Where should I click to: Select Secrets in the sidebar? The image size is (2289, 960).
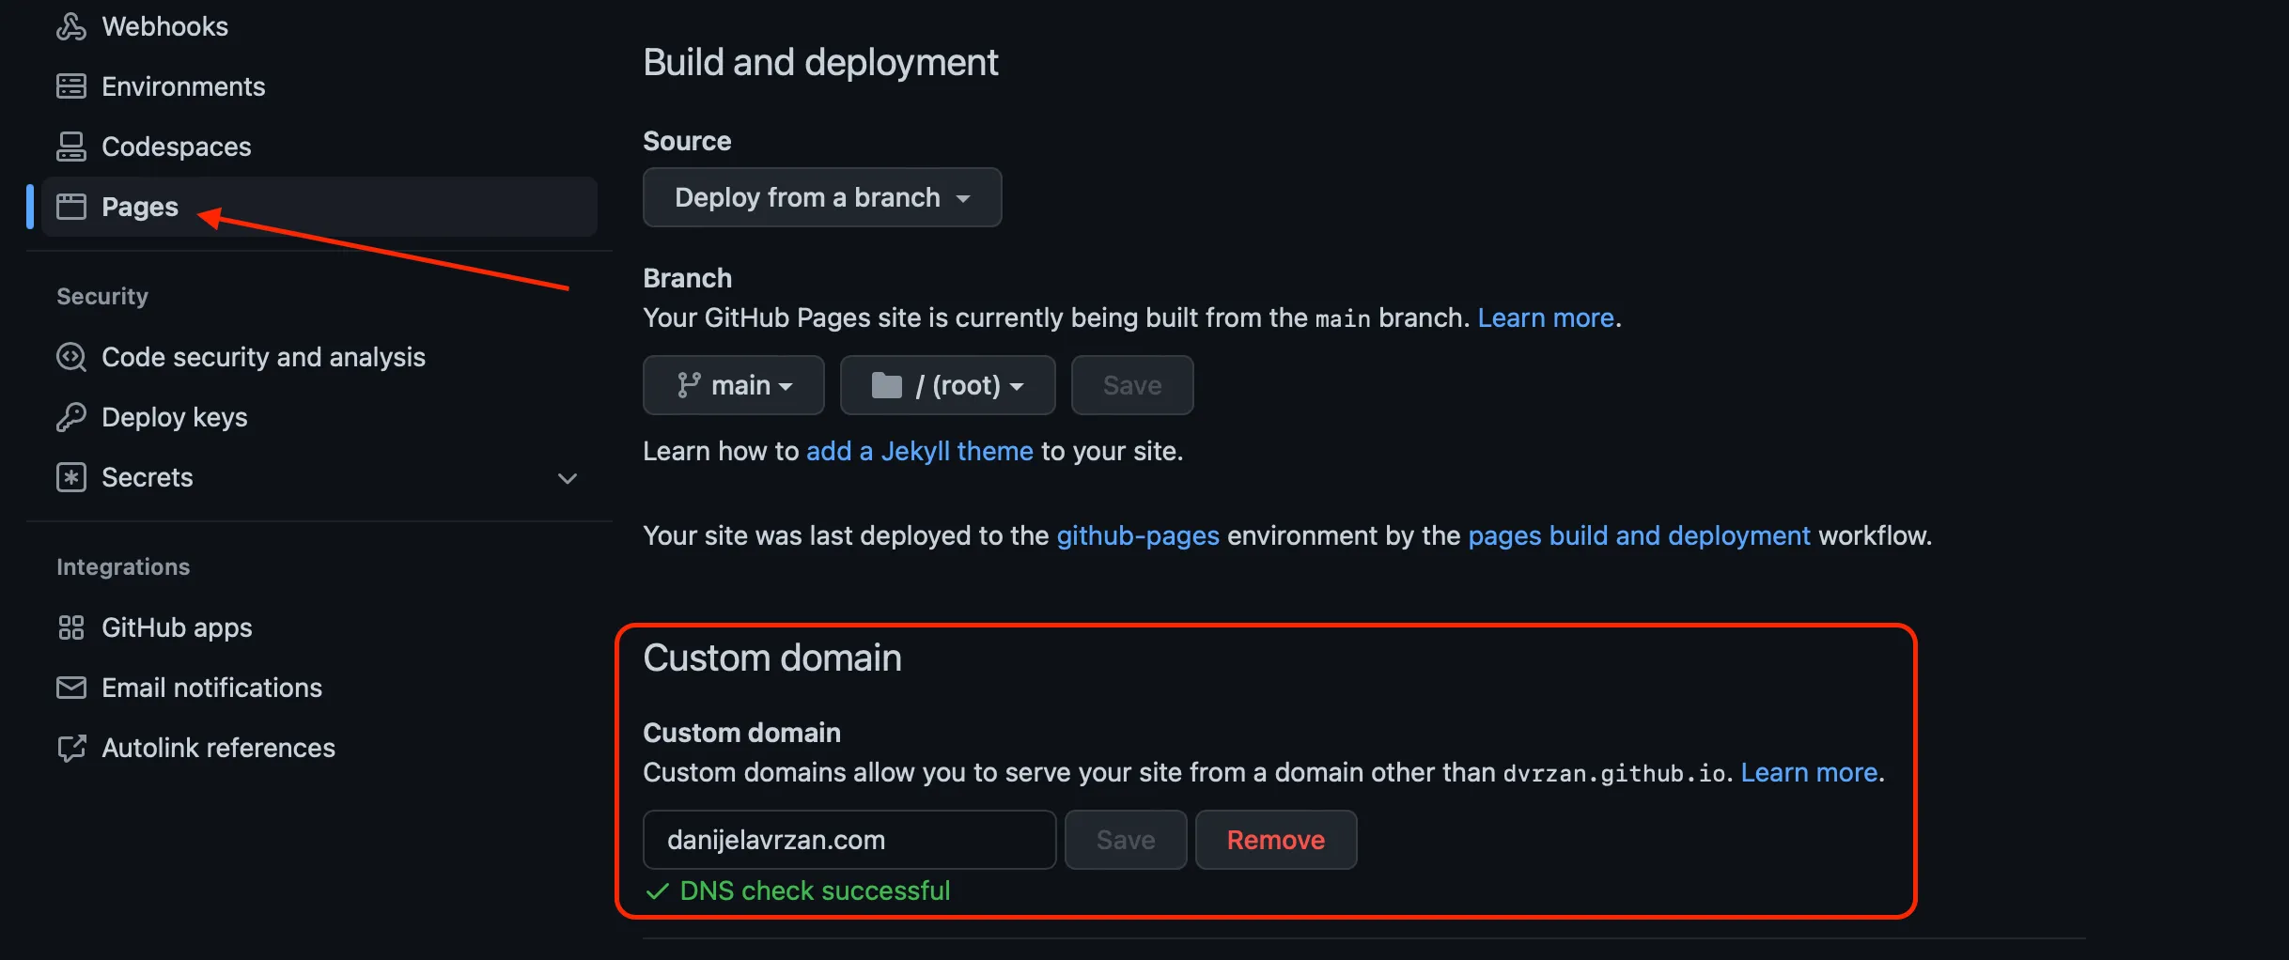[x=147, y=476]
